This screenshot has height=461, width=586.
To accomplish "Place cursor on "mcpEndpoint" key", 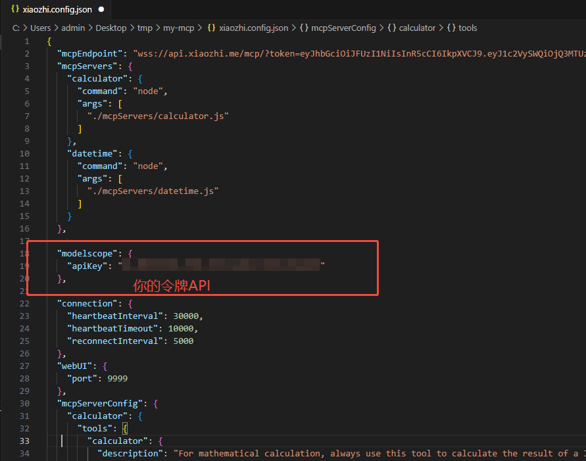I will coord(89,54).
